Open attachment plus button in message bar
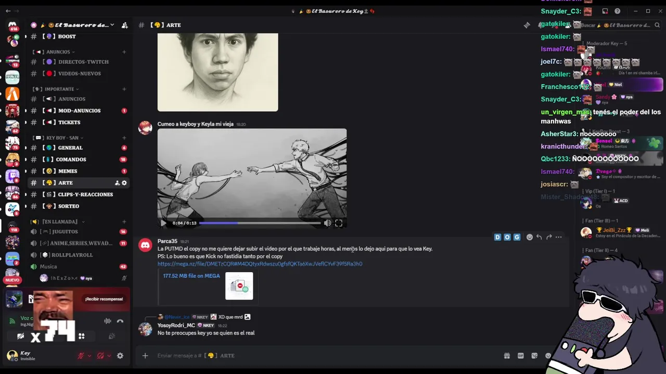Screen dimensions: 666x374 (x=145, y=356)
